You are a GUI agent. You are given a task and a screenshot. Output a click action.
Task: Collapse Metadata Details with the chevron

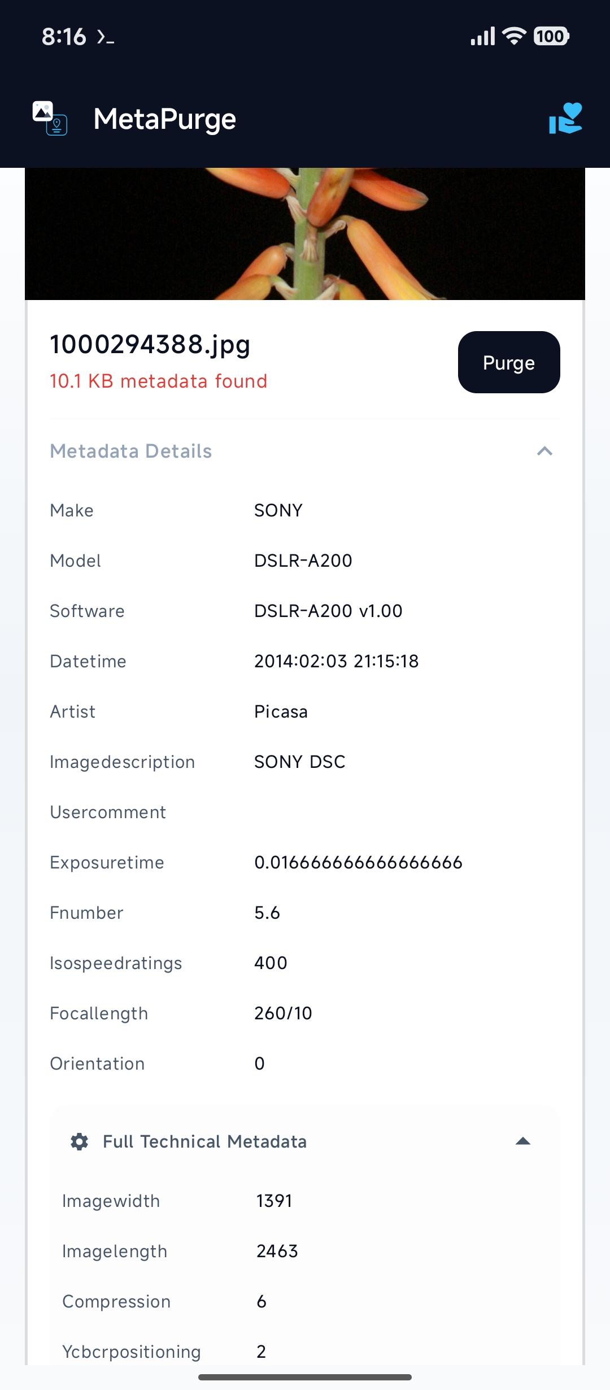(x=544, y=451)
